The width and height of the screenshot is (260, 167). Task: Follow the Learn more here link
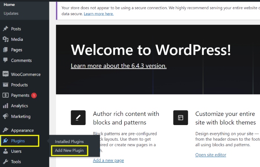tap(99, 14)
